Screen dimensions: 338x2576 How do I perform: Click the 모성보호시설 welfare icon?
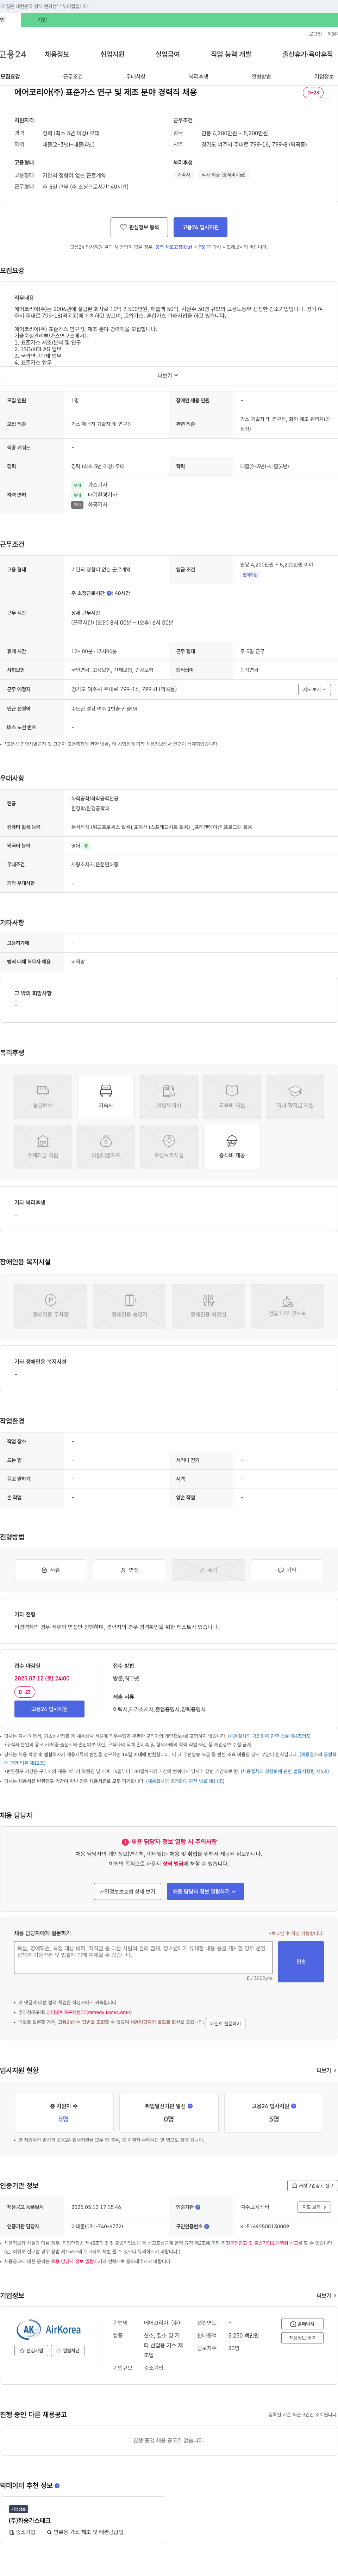click(x=169, y=1147)
